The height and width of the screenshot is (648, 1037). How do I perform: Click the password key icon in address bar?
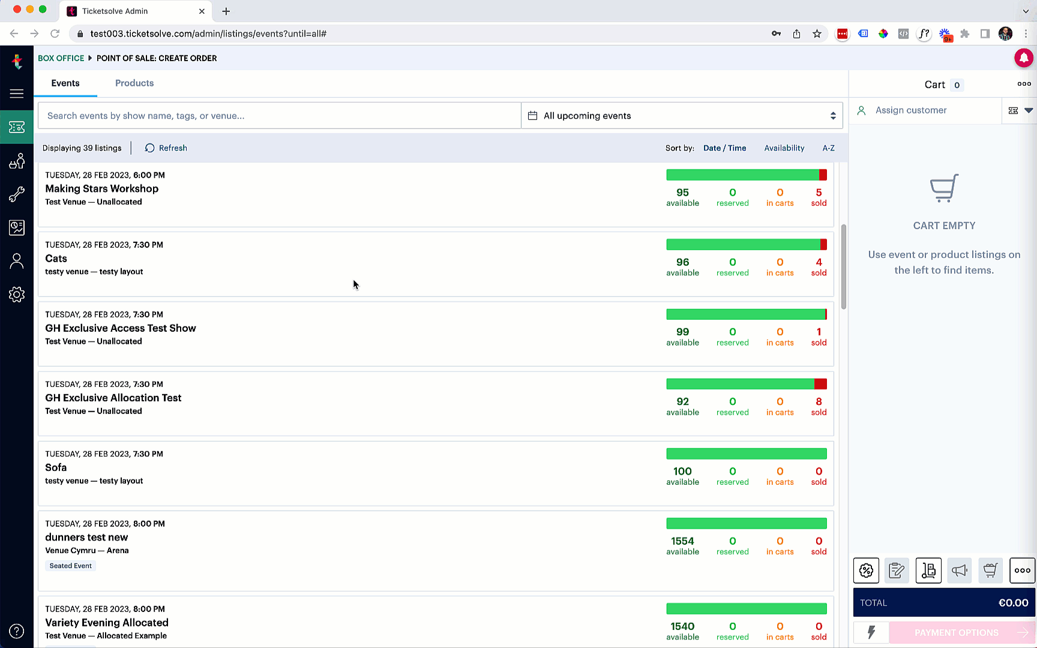pos(776,34)
